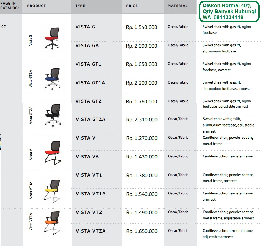Select the Rp. 1.270.000 price for Vista V

point(142,138)
